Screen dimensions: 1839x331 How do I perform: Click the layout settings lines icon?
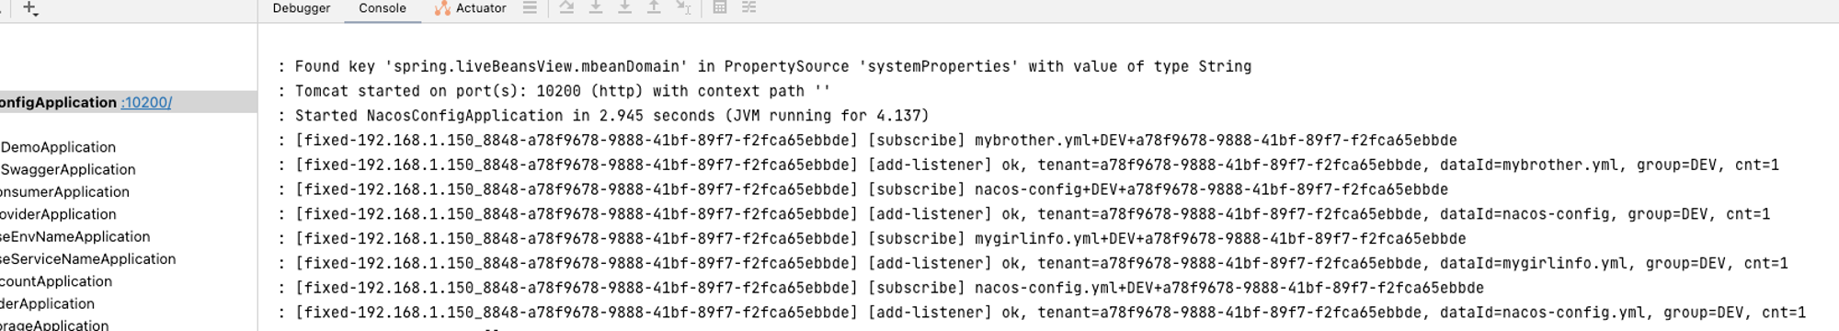(x=530, y=7)
